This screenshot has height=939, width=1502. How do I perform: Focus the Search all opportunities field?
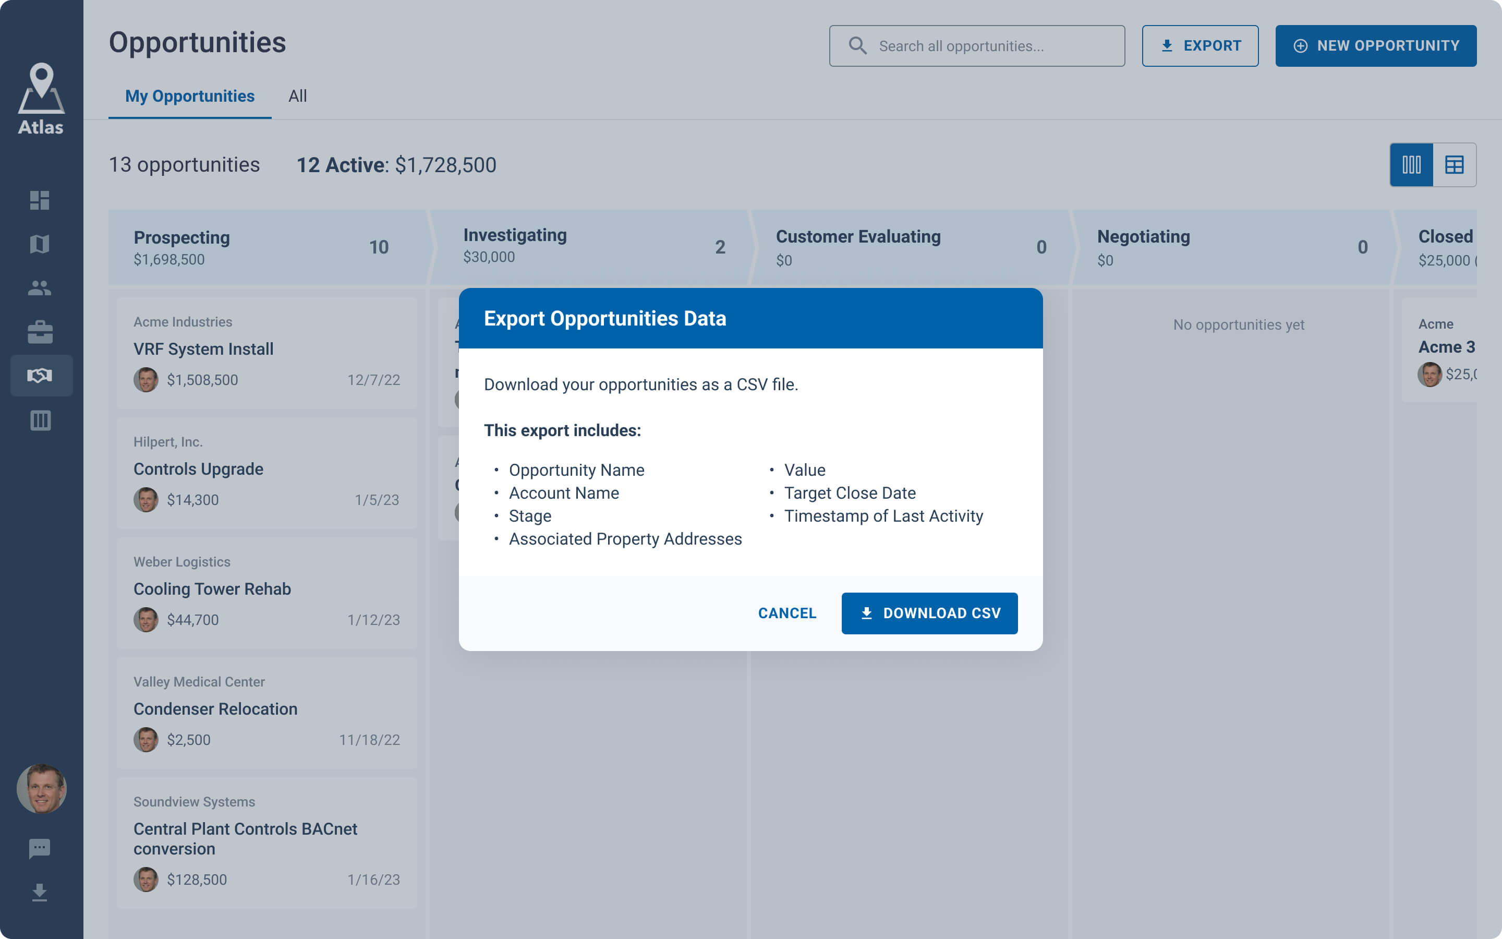987,46
